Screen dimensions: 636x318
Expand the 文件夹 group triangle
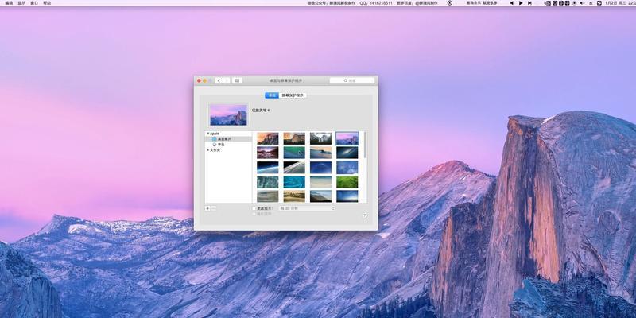tap(208, 149)
